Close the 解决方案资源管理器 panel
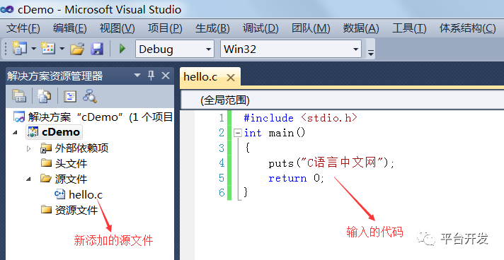This screenshot has height=260, width=504. (x=166, y=76)
